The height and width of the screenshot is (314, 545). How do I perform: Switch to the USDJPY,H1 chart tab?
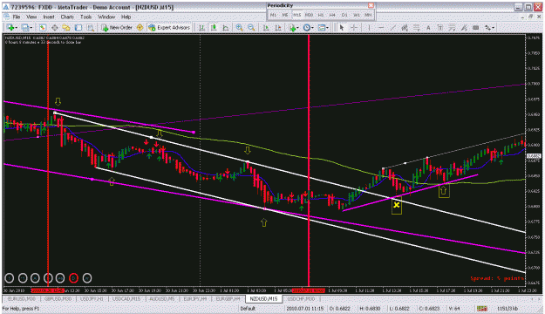coord(92,298)
